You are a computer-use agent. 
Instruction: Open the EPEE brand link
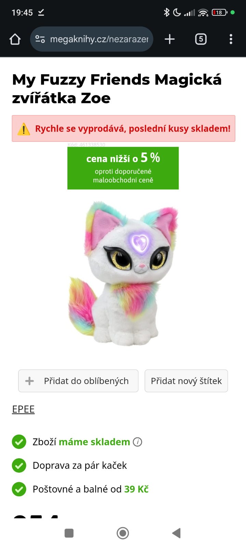23,409
